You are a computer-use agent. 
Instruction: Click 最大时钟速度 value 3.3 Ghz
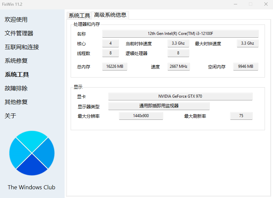click(x=248, y=43)
